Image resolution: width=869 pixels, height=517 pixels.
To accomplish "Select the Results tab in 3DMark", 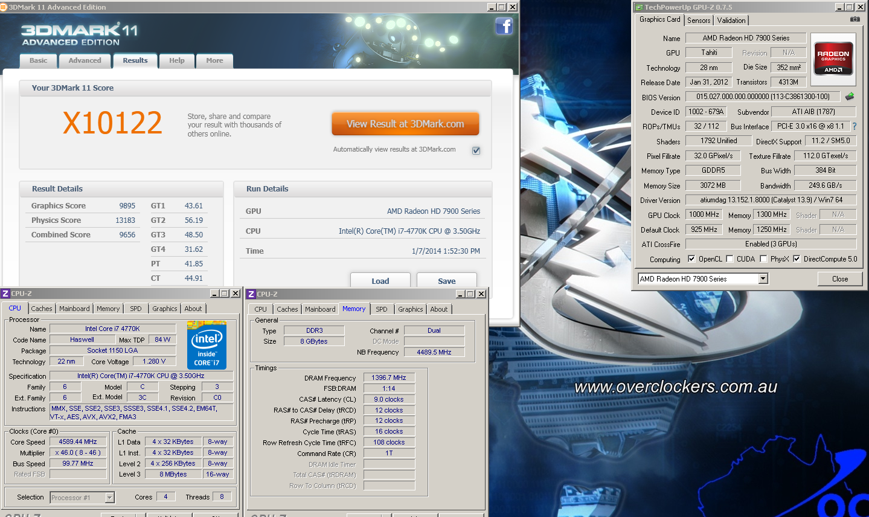I will coord(135,60).
